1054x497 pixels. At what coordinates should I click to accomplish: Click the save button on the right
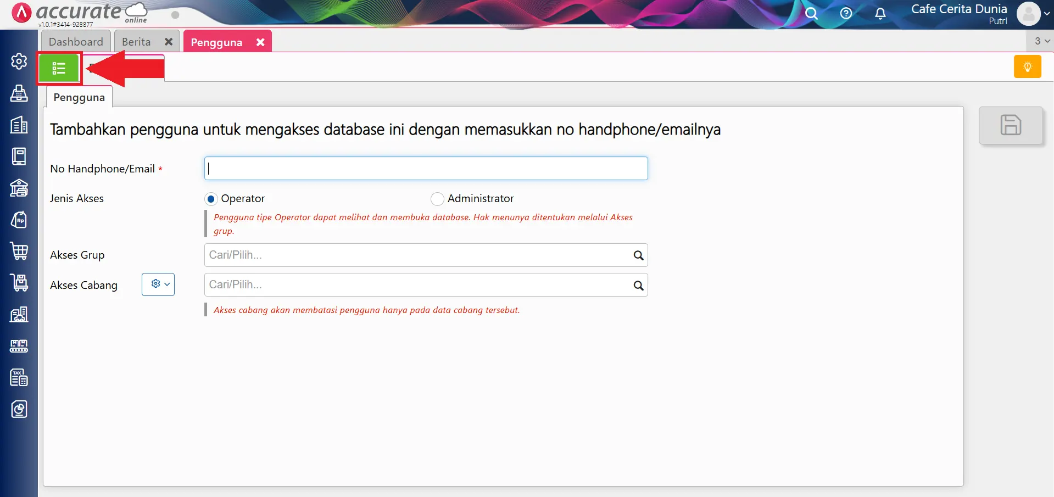click(x=1011, y=125)
